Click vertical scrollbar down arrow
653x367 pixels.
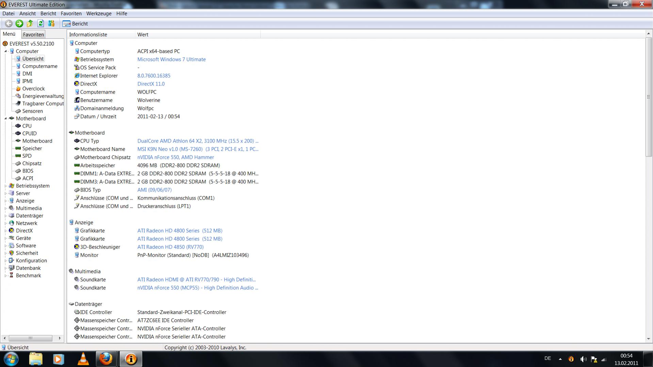pyautogui.click(x=649, y=339)
